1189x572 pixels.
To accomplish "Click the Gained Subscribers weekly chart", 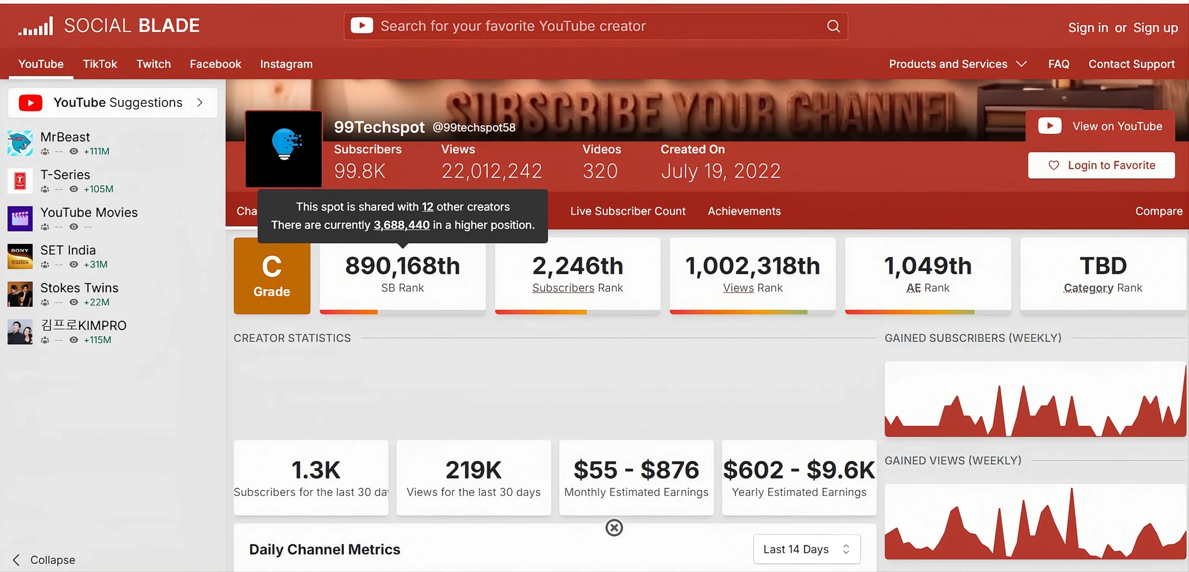I will pos(1035,399).
